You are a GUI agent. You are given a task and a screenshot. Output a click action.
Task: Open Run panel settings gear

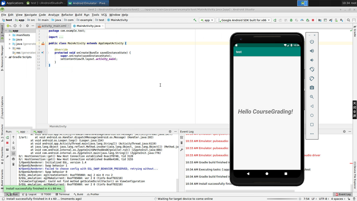click(x=170, y=132)
